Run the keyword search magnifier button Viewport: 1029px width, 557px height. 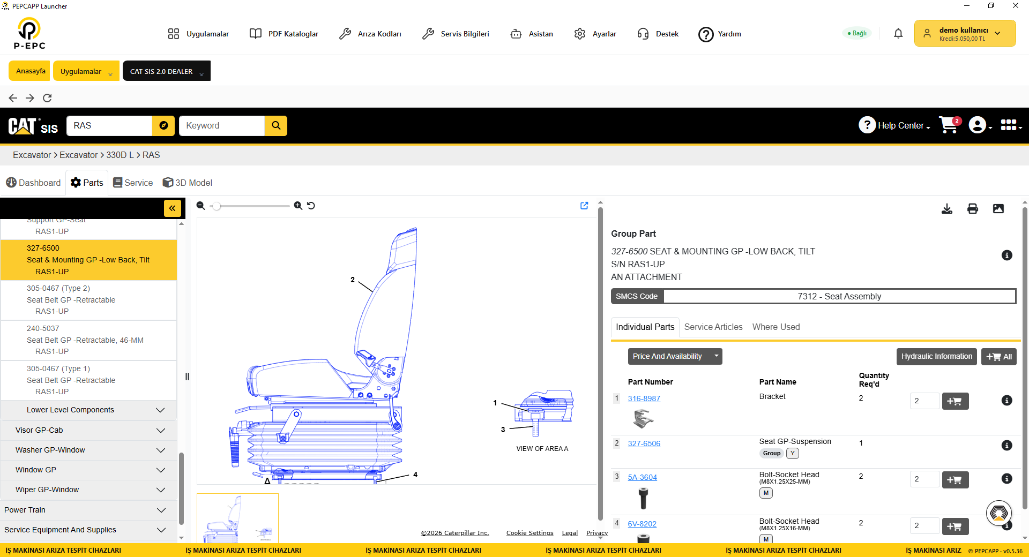[276, 125]
